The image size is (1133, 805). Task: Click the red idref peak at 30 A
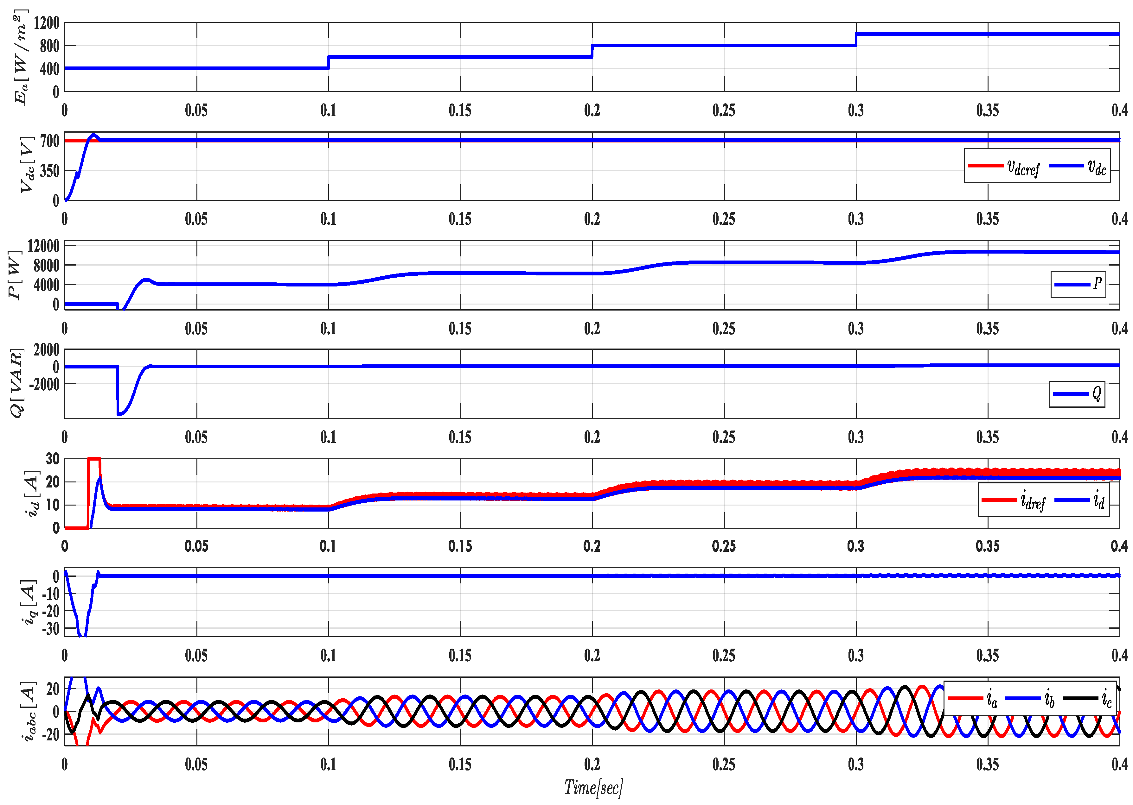94,458
